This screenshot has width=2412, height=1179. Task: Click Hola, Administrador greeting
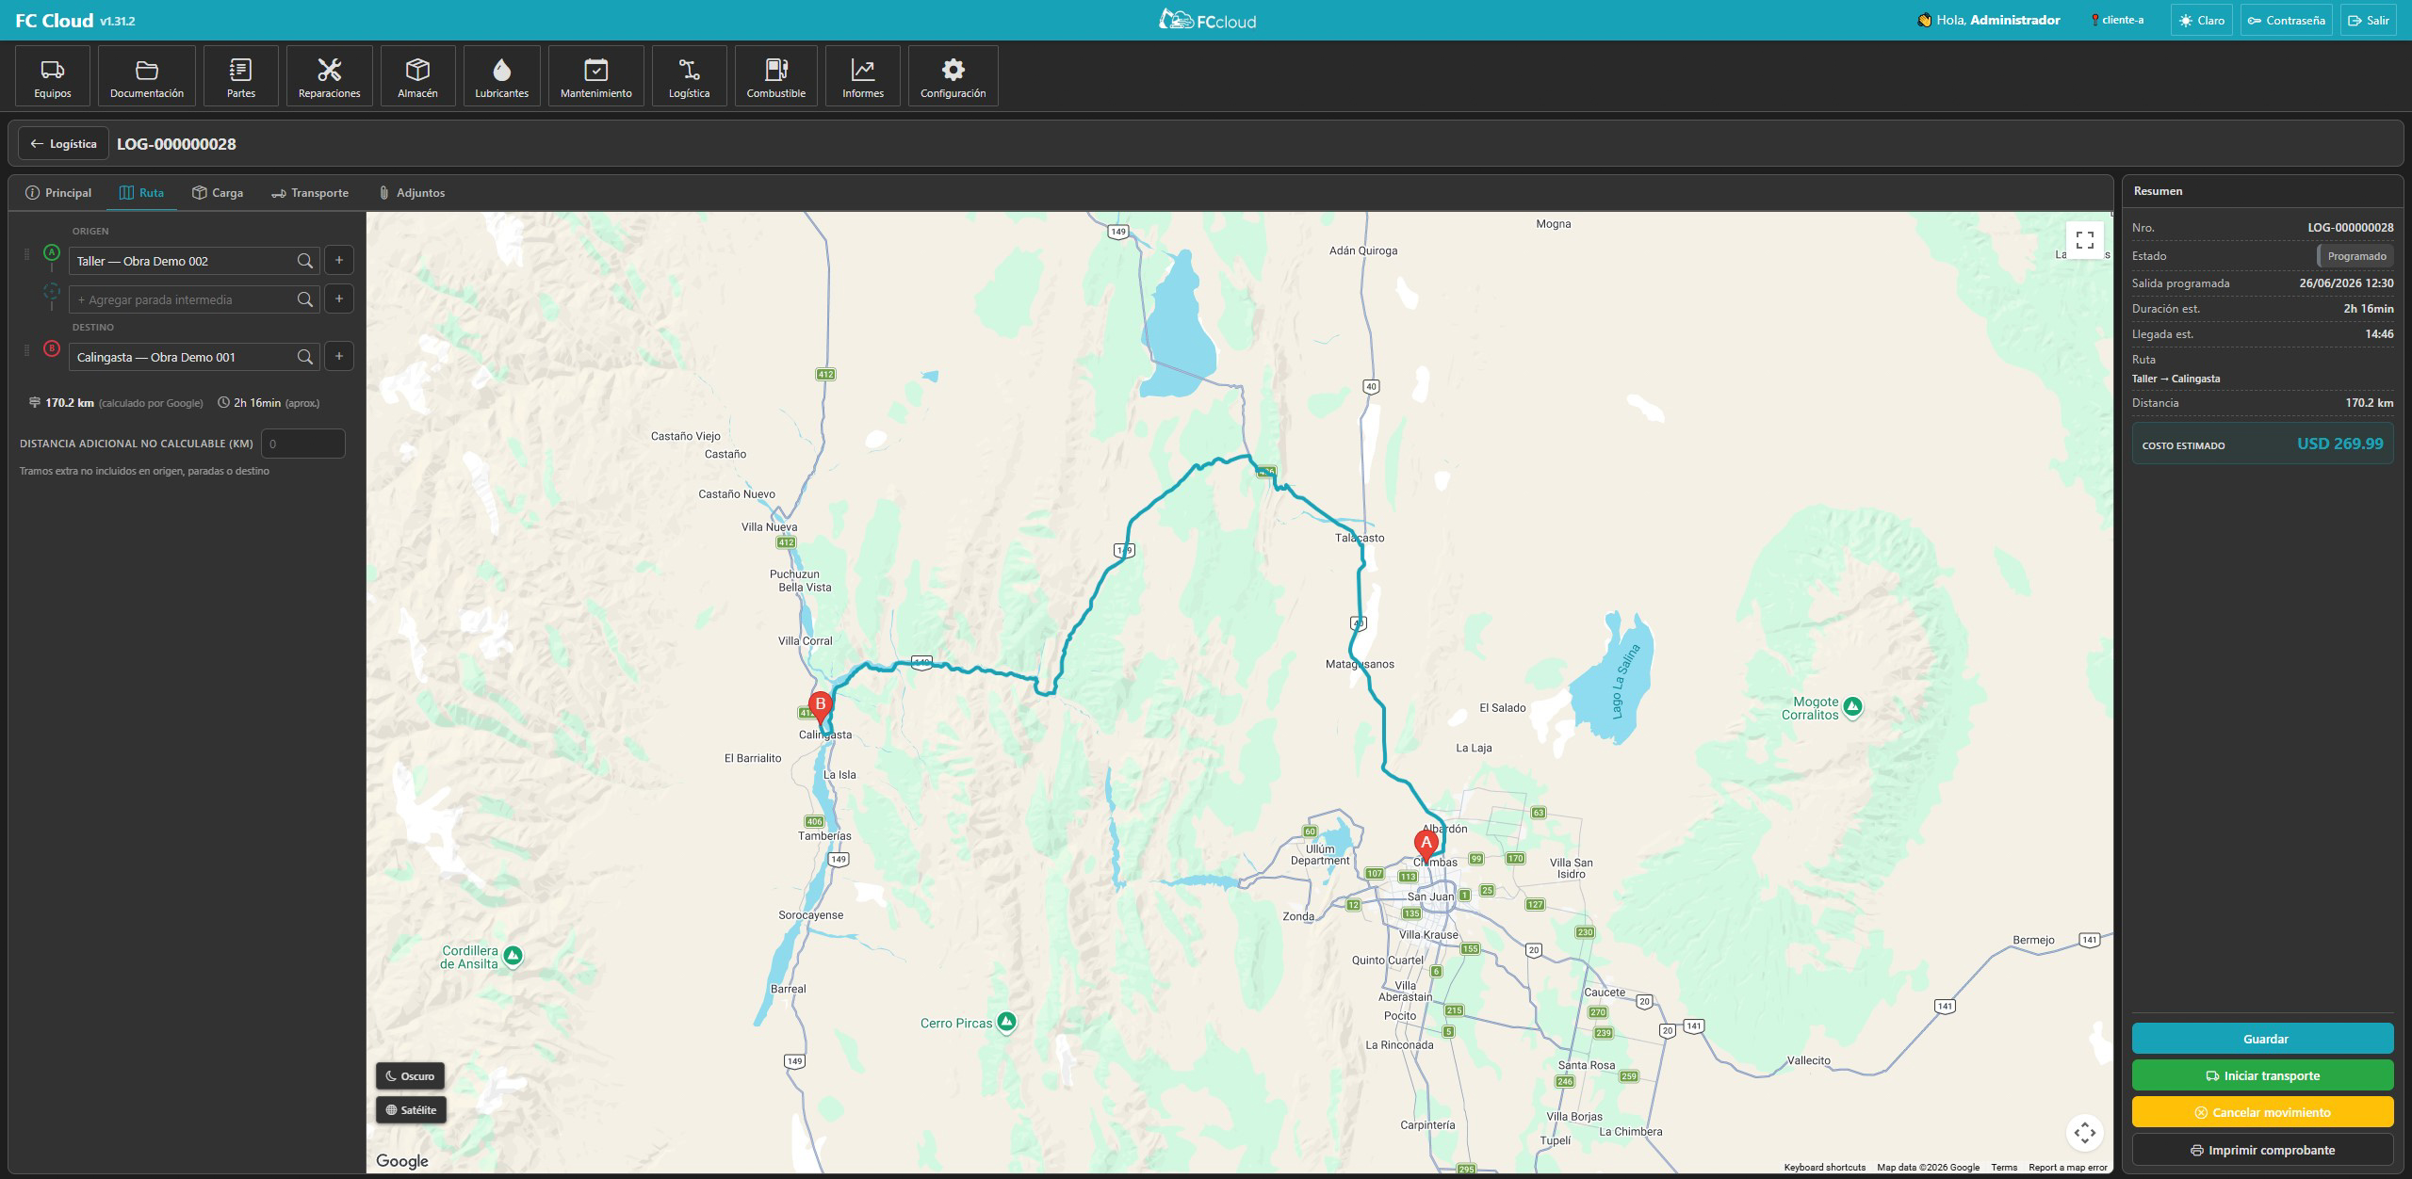[x=1988, y=20]
